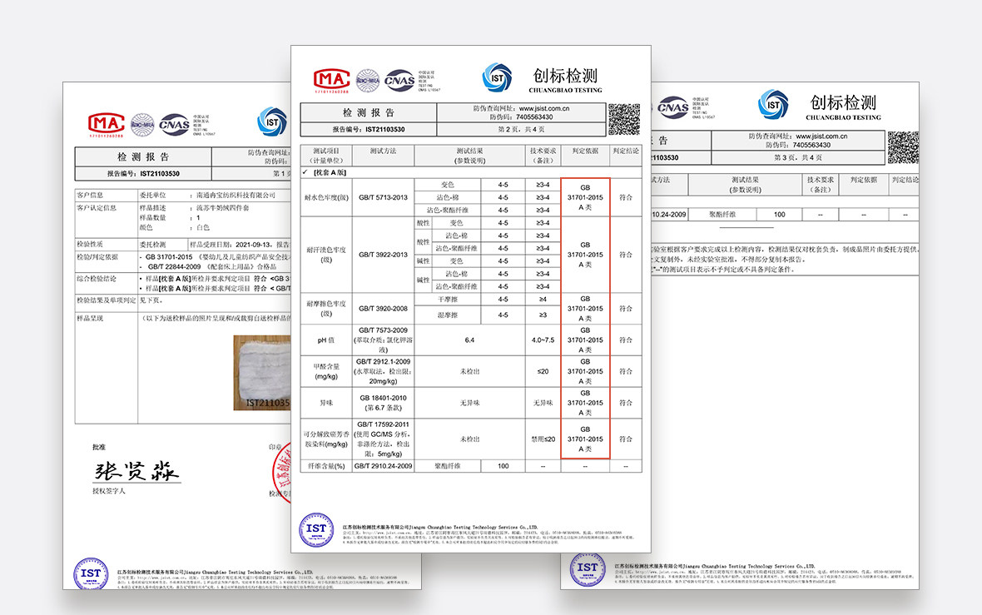
Task: Click the 湿摩擦 result label
Action: [x=447, y=315]
